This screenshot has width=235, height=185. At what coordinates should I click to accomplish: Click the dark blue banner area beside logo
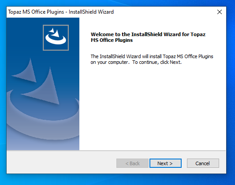(24, 37)
